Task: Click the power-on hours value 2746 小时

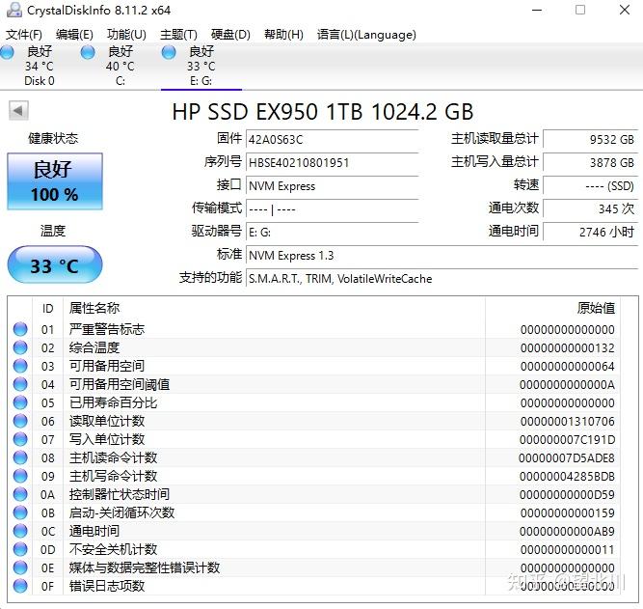Action: [x=591, y=232]
